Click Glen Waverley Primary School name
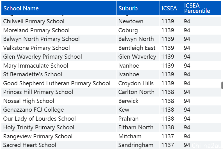The height and width of the screenshot is (149, 223). (x=43, y=57)
